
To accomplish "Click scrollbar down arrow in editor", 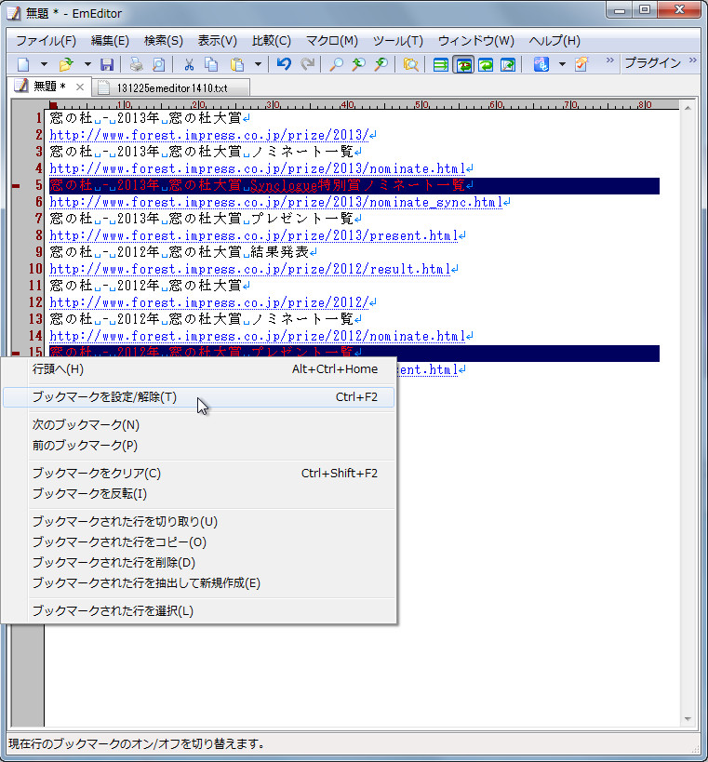I will tap(688, 719).
